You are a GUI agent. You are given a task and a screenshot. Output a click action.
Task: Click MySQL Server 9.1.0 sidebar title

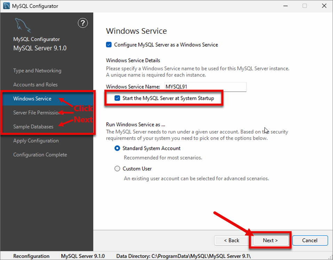(40, 48)
